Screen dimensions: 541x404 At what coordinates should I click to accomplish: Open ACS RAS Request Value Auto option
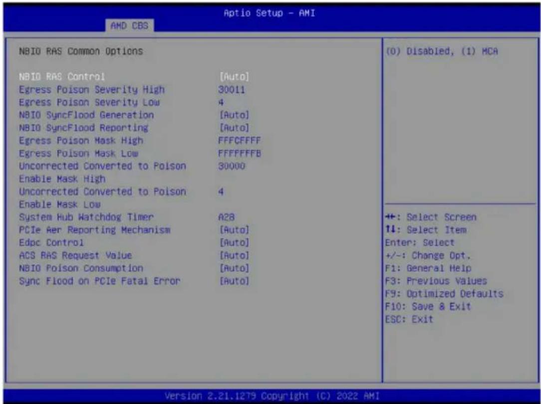click(x=234, y=255)
